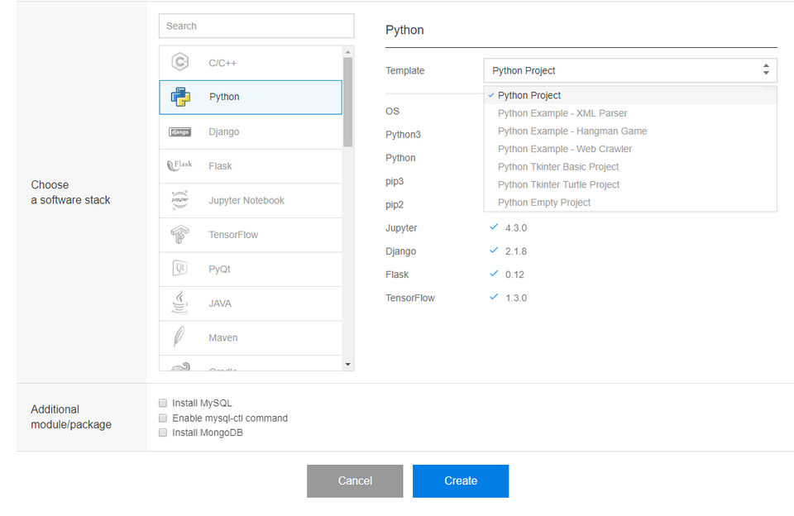794x516 pixels.
Task: Check Enable mysql-ctl command option
Action: (x=163, y=418)
